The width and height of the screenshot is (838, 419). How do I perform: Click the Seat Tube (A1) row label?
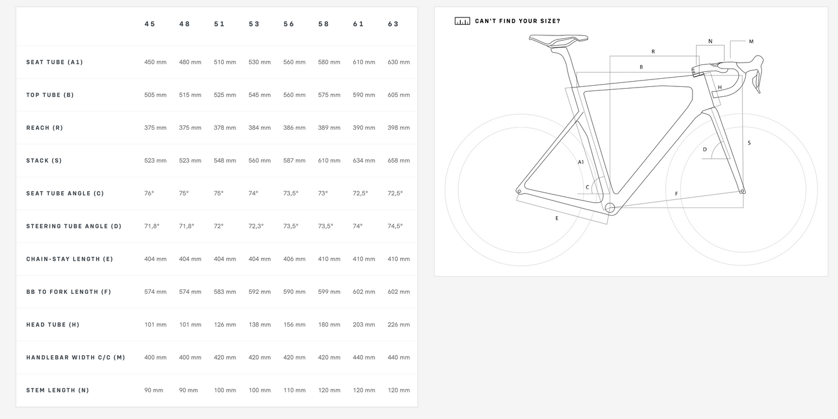[55, 62]
